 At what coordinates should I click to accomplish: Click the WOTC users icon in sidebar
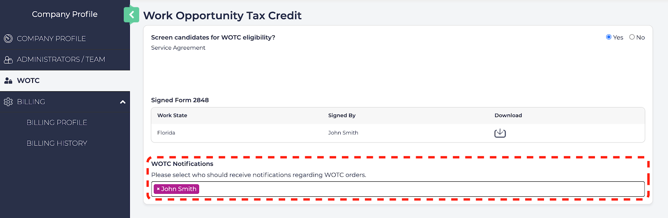point(8,81)
